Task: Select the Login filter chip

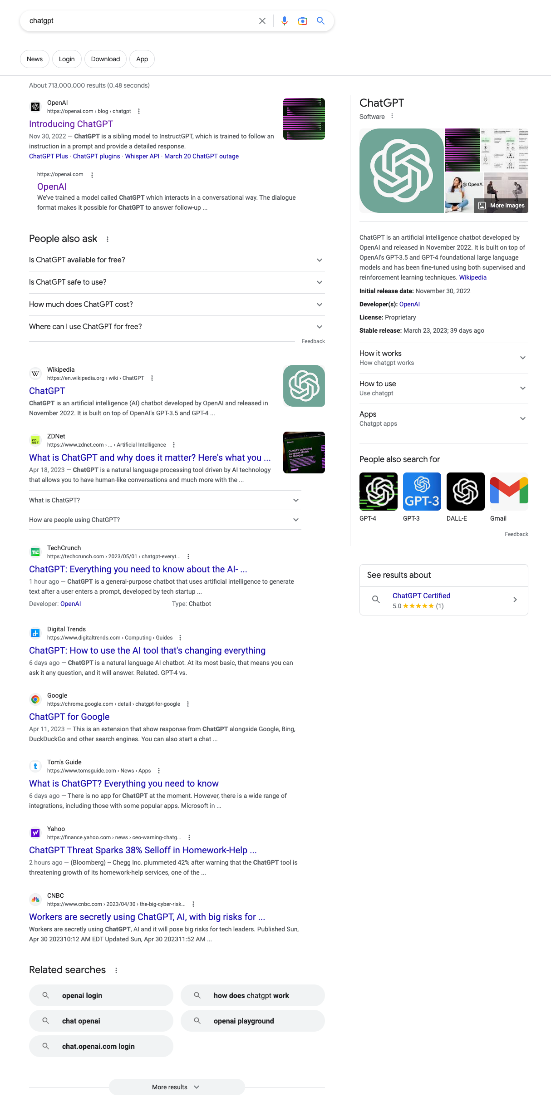Action: 67,59
